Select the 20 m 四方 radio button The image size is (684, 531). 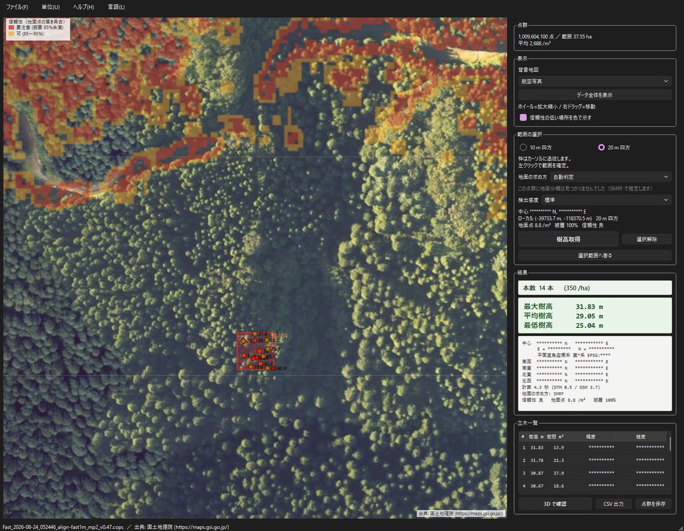601,147
